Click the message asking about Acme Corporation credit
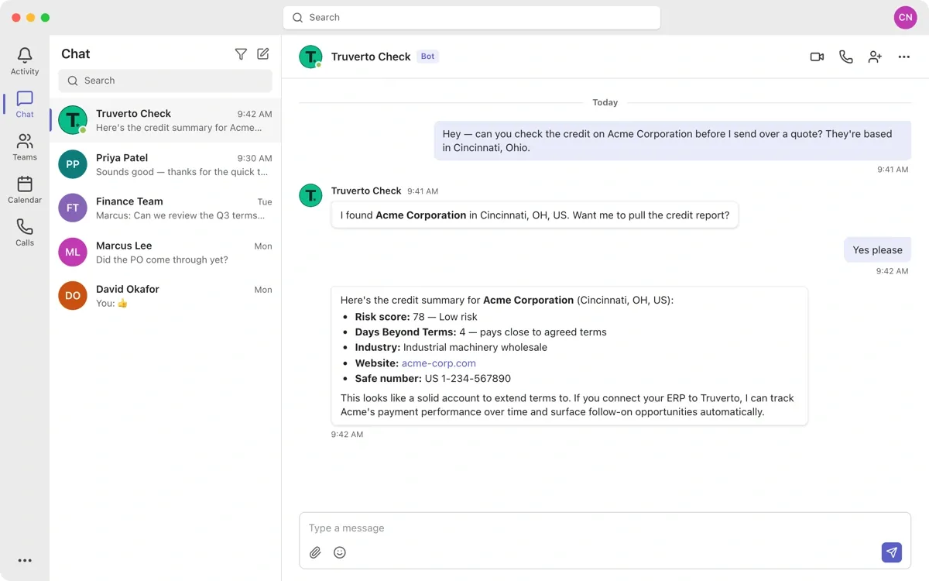This screenshot has height=581, width=929. tap(673, 140)
